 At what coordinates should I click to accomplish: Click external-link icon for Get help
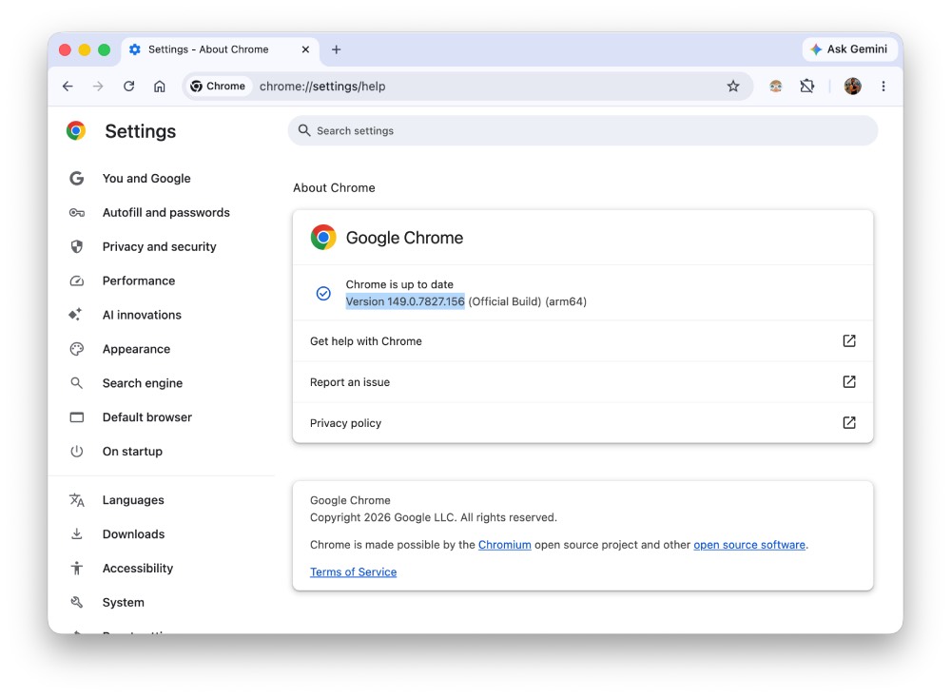pos(849,341)
